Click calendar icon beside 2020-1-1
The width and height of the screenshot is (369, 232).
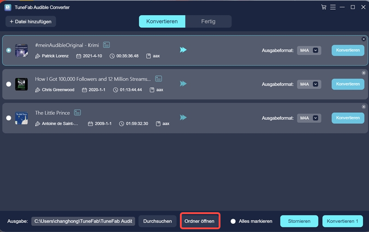coord(84,90)
